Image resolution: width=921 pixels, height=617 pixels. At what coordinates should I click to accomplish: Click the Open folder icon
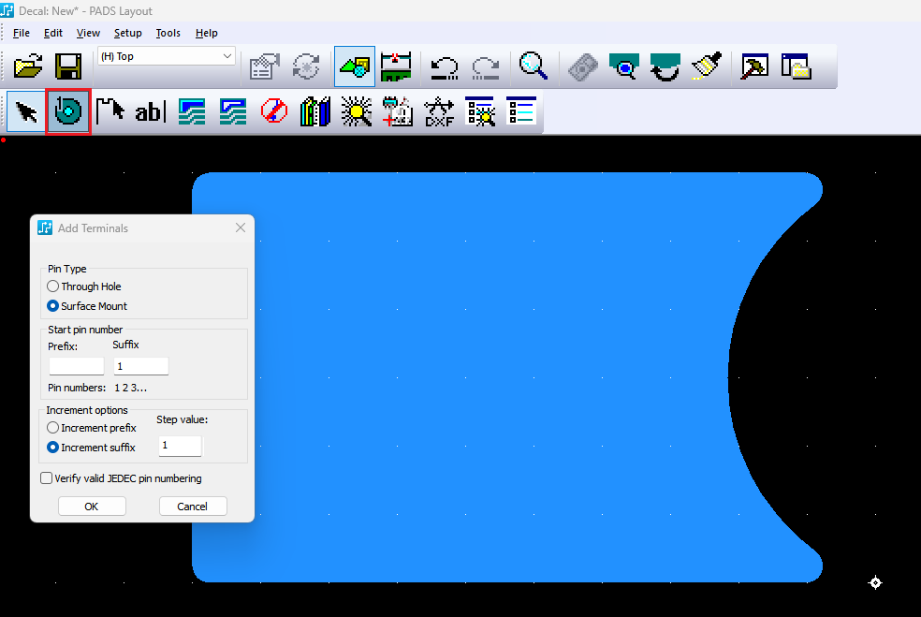[29, 66]
